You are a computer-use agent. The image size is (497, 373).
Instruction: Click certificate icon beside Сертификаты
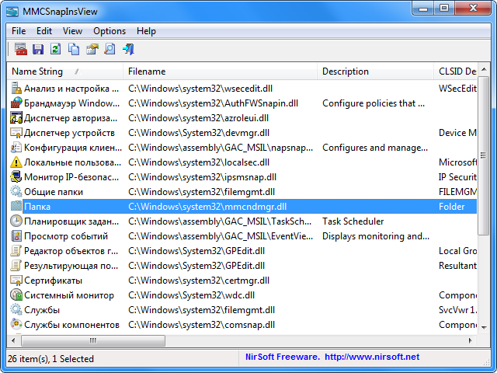16,280
